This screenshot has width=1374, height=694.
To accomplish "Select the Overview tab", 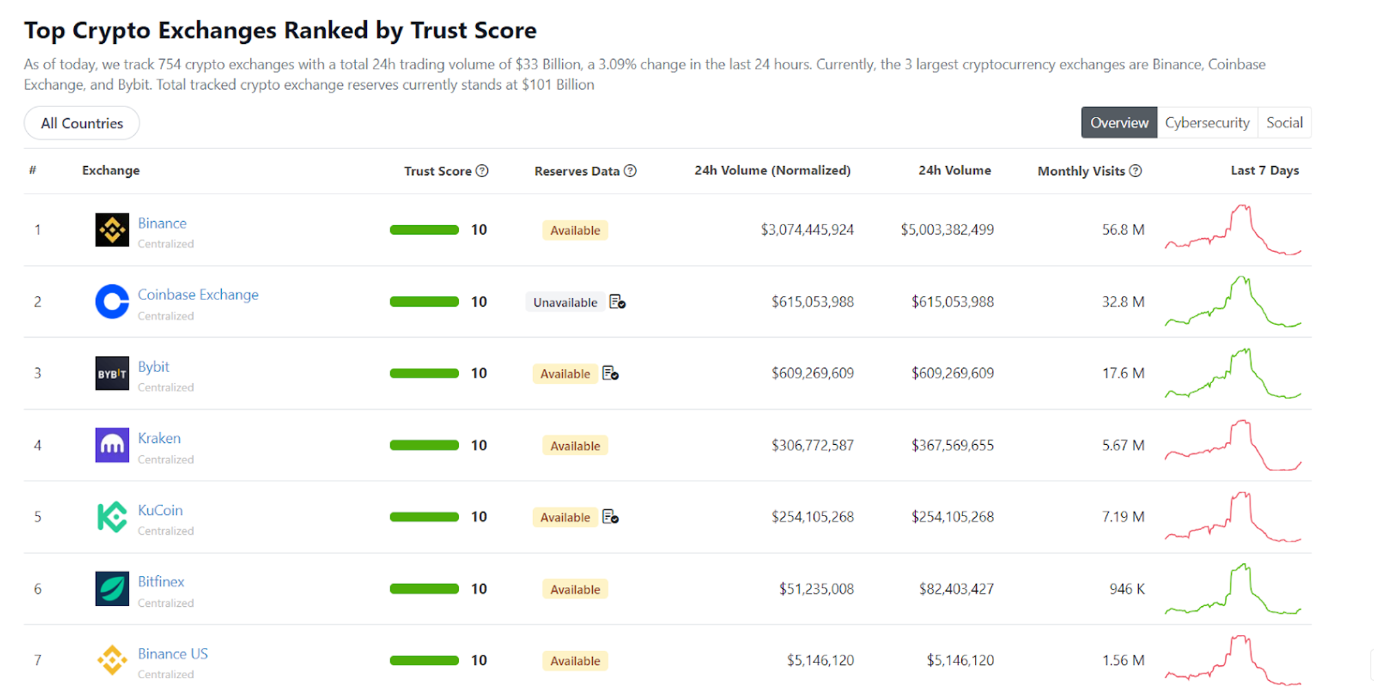I will (1119, 123).
